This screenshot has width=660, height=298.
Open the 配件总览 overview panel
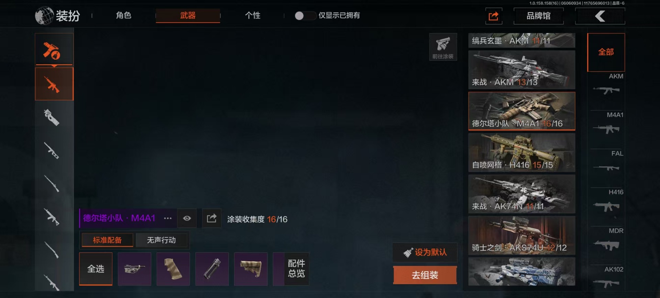click(x=296, y=269)
